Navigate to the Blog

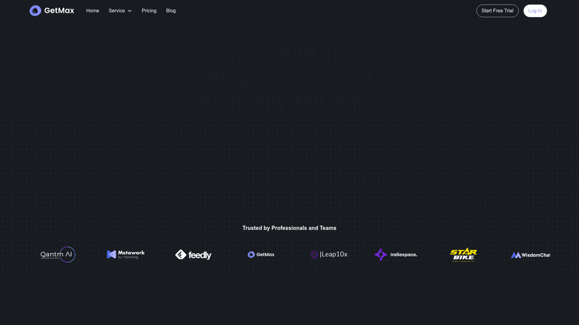pyautogui.click(x=171, y=11)
